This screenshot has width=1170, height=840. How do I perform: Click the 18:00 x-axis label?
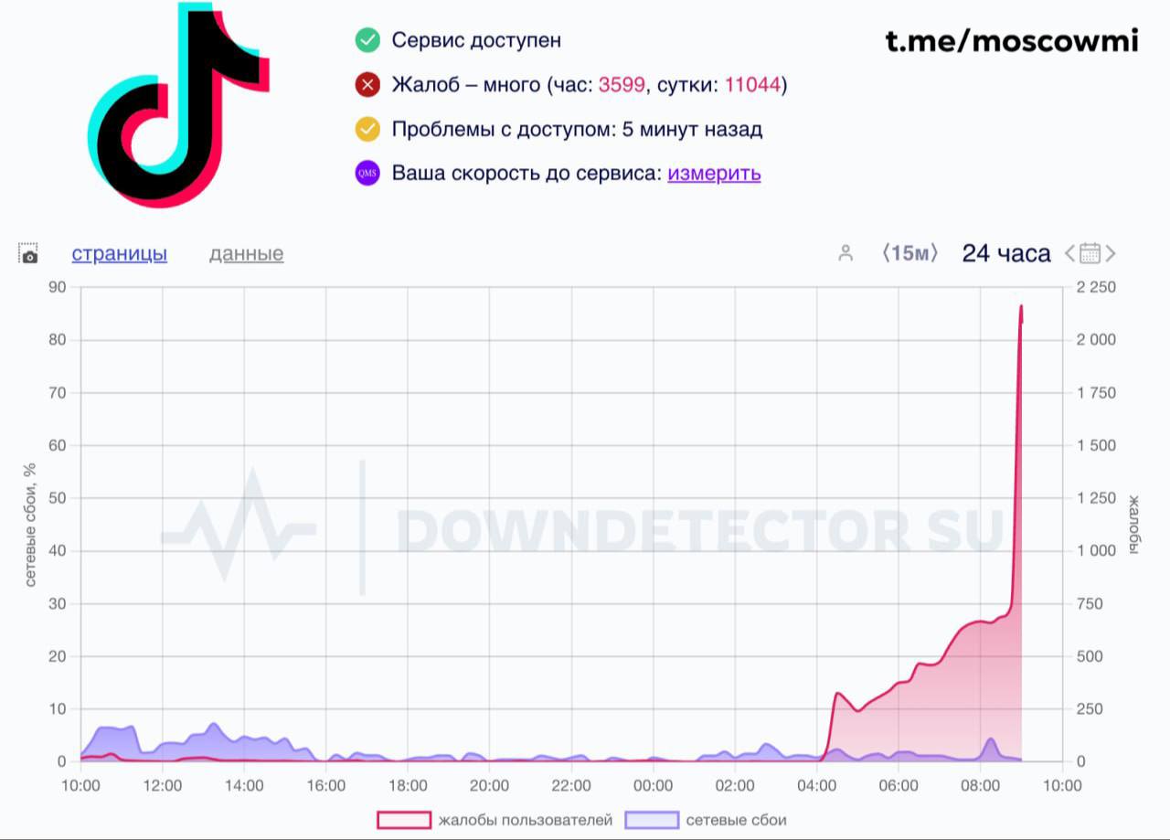point(408,786)
